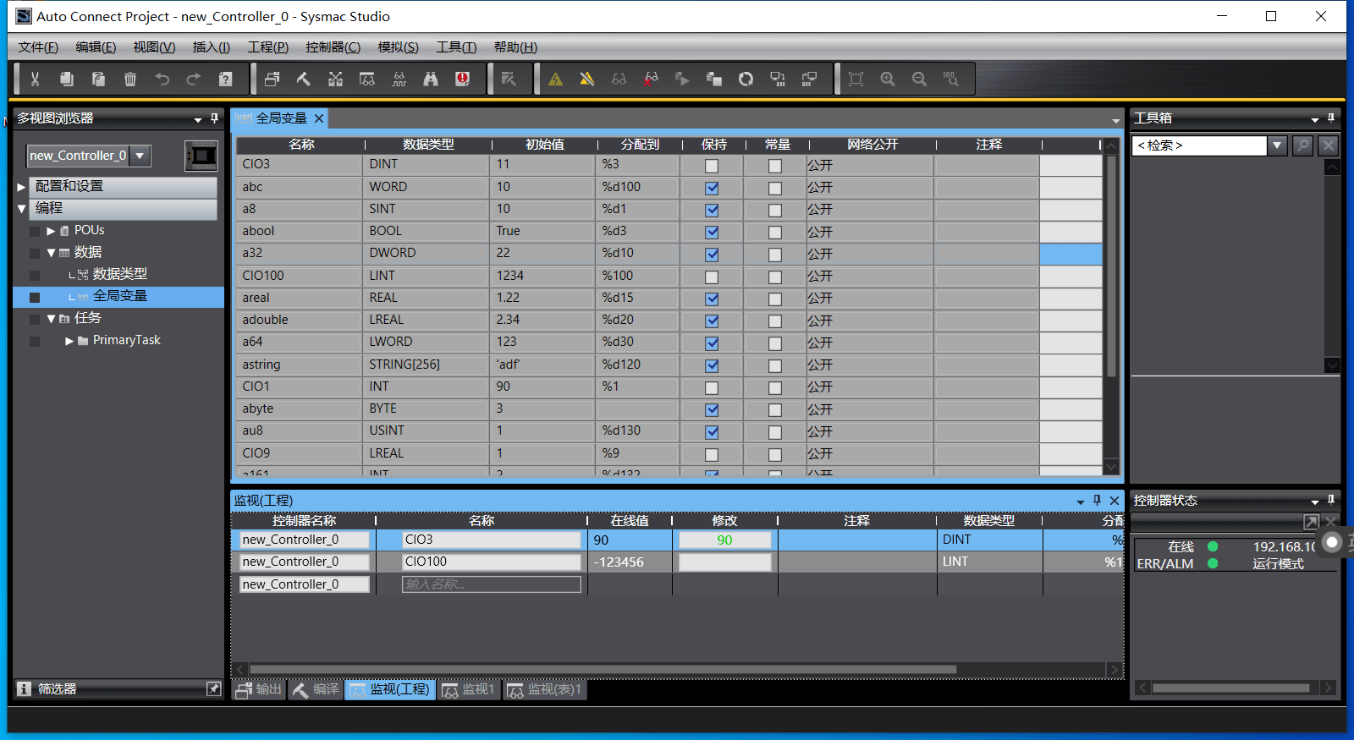The width and height of the screenshot is (1354, 740).
Task: Open the 控制器(C) menu
Action: point(333,47)
